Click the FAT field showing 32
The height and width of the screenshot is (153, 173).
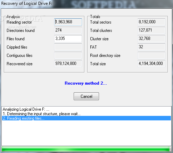[151, 47]
